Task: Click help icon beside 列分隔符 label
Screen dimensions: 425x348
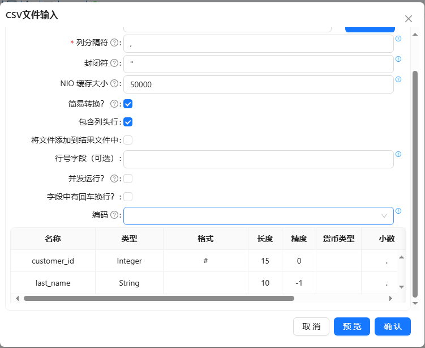Action: coord(114,43)
